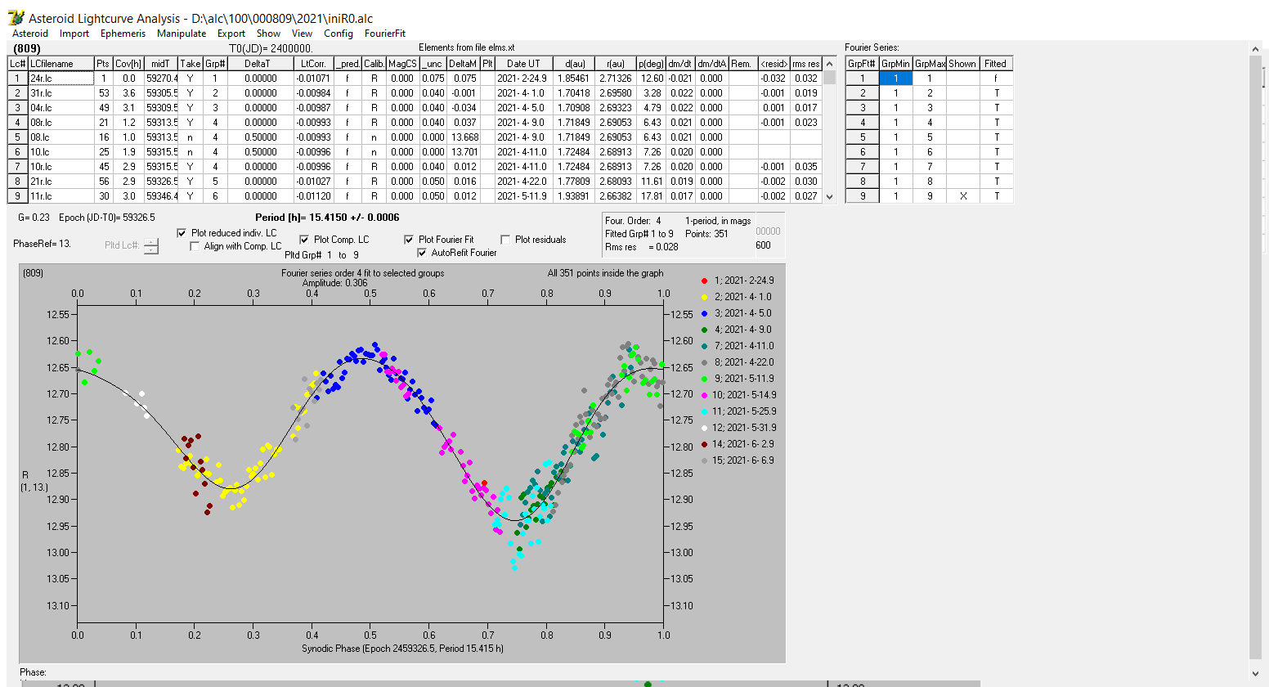The image size is (1269, 687).
Task: Select filename cell 24r.lc
Action: coord(61,79)
